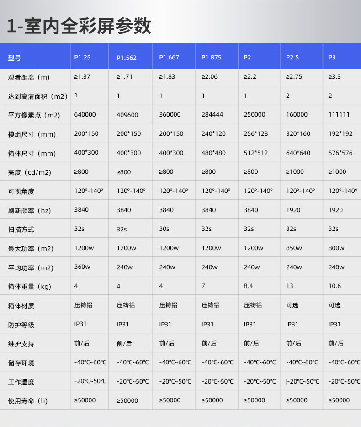Screen dimensions: 361x427
Task: Select the 平方像素点（m2） row label
Action: click(x=34, y=115)
